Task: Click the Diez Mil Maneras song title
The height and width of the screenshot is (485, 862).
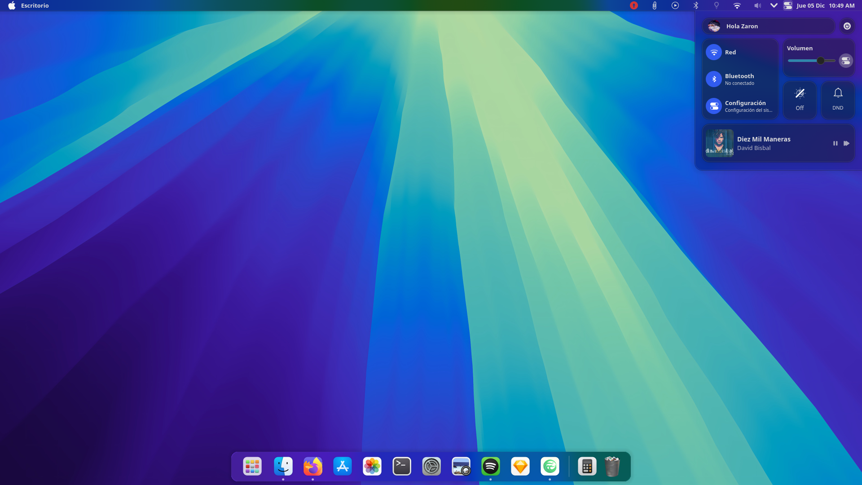Action: tap(764, 139)
